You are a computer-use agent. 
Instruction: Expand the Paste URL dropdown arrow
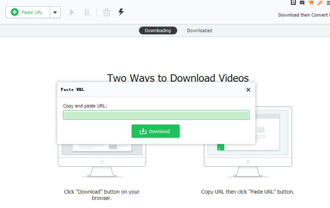(x=55, y=12)
